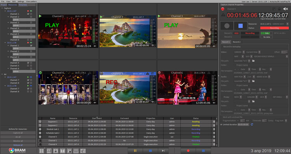Image resolution: width=291 pixels, height=154 pixels.
Task: Click the Monitor all button
Action: coord(18,141)
